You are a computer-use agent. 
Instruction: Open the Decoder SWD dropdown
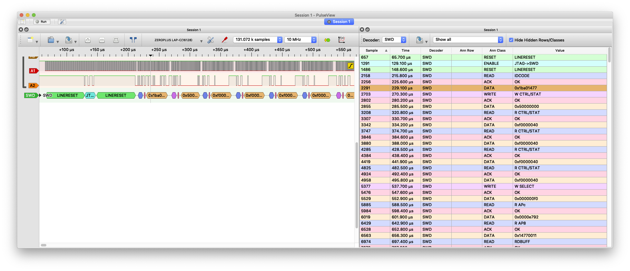pos(394,40)
